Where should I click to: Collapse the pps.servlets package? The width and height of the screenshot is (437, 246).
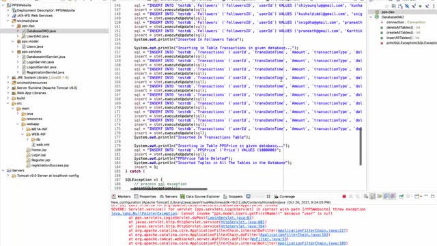click(13, 52)
